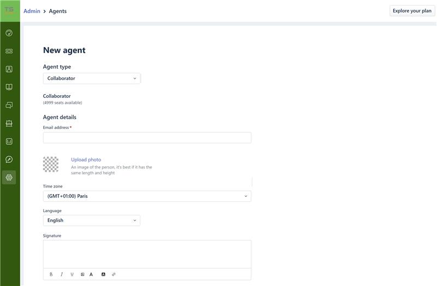Open the tickets icon in sidebar
Viewport: 437px width, 286px height.
coord(9,51)
